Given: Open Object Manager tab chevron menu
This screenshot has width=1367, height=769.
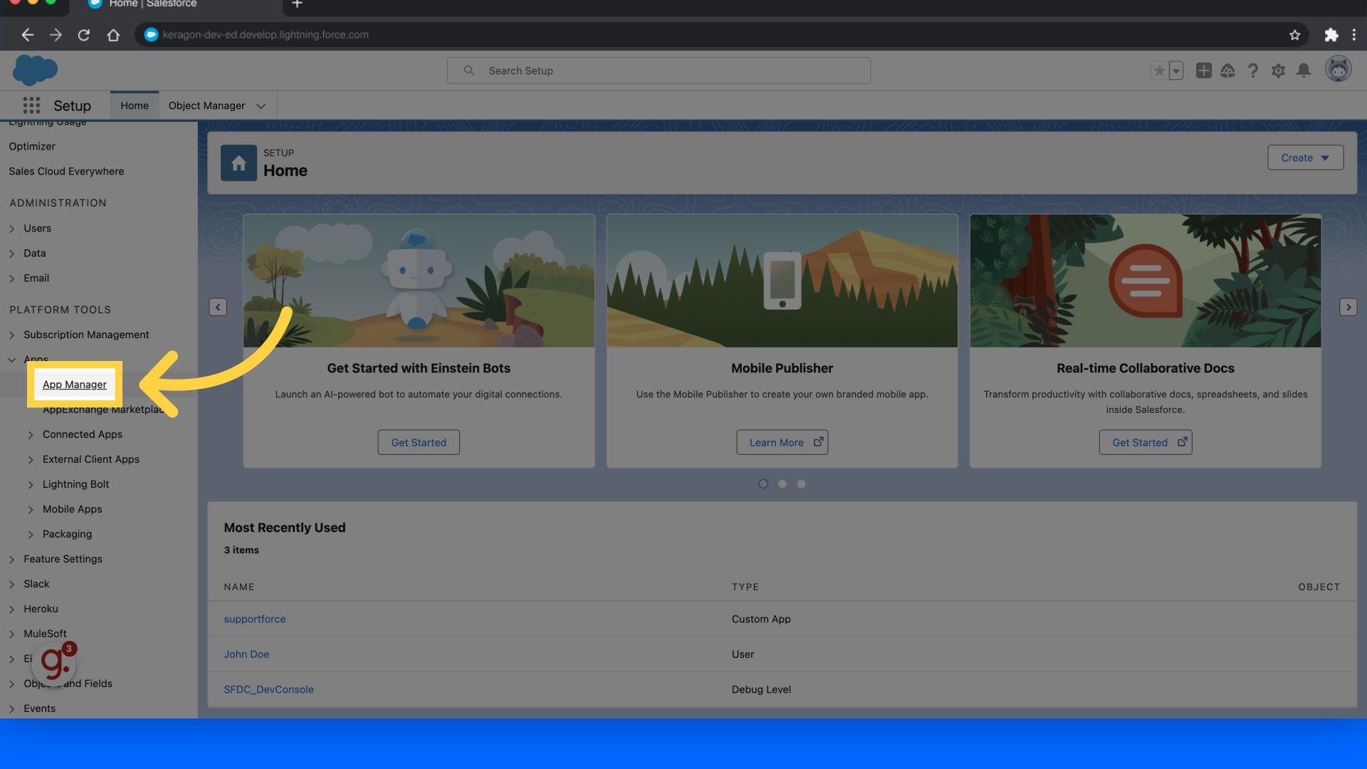Looking at the screenshot, I should tap(261, 106).
